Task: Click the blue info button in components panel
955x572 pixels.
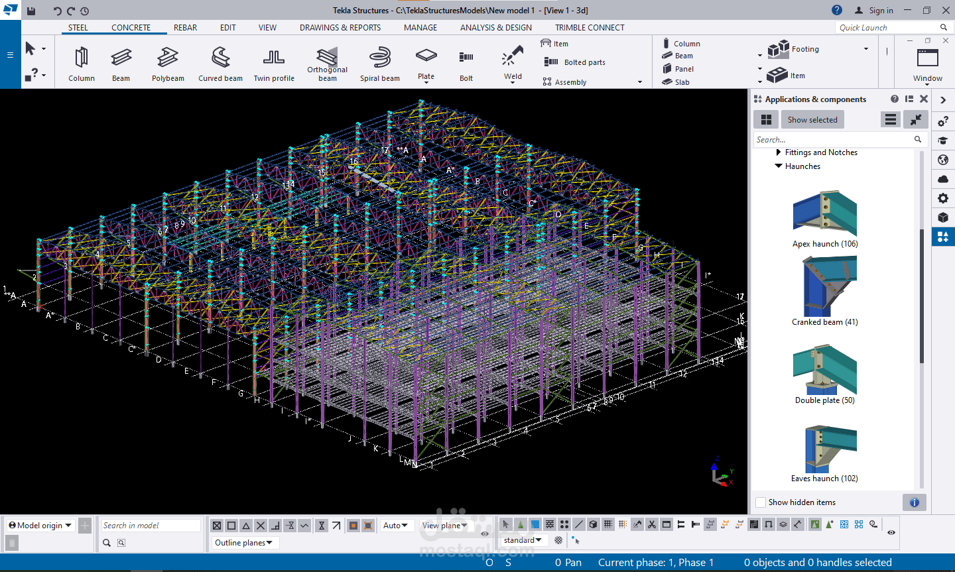Action: click(x=915, y=502)
